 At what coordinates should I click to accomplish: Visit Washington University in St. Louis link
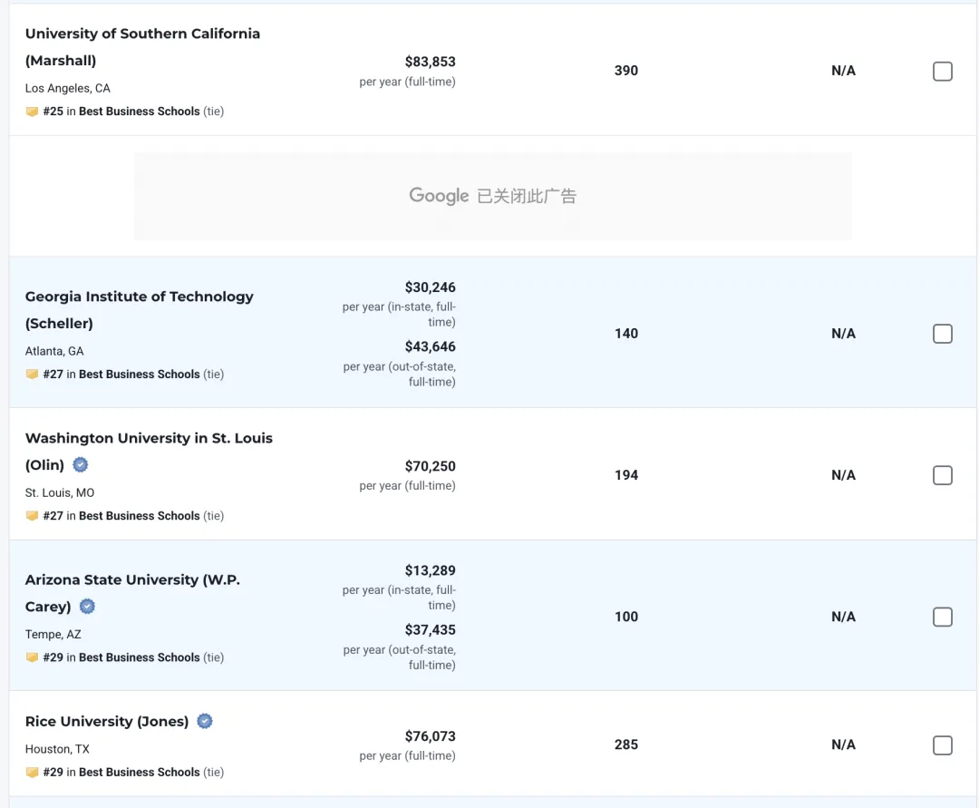(x=149, y=439)
